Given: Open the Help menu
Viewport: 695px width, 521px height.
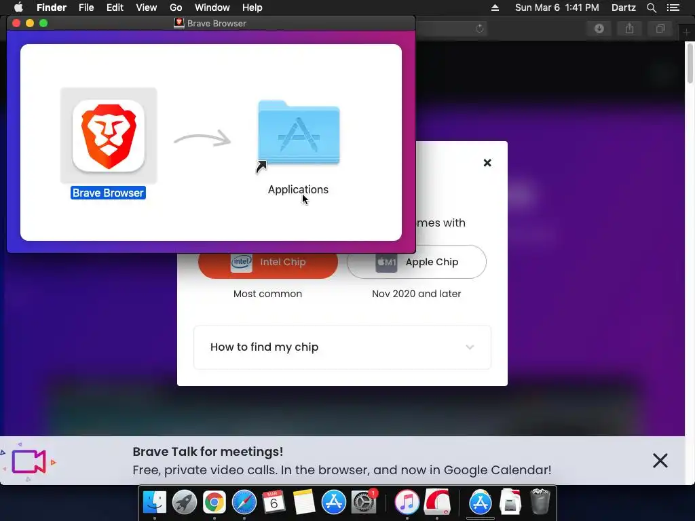Looking at the screenshot, I should click(252, 7).
